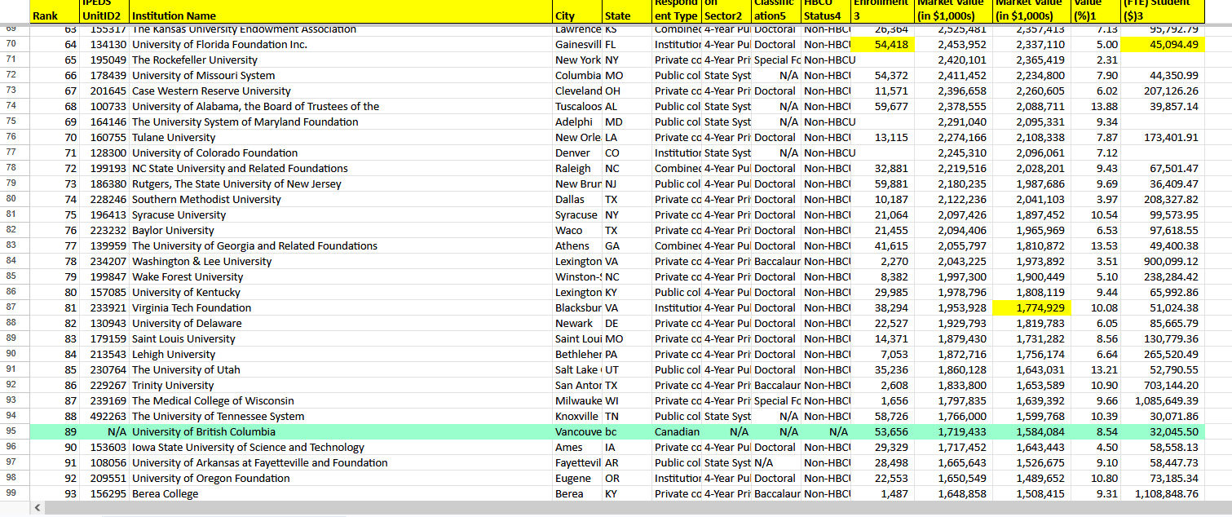
Task: Select Tulane University cell
Action: [340, 137]
